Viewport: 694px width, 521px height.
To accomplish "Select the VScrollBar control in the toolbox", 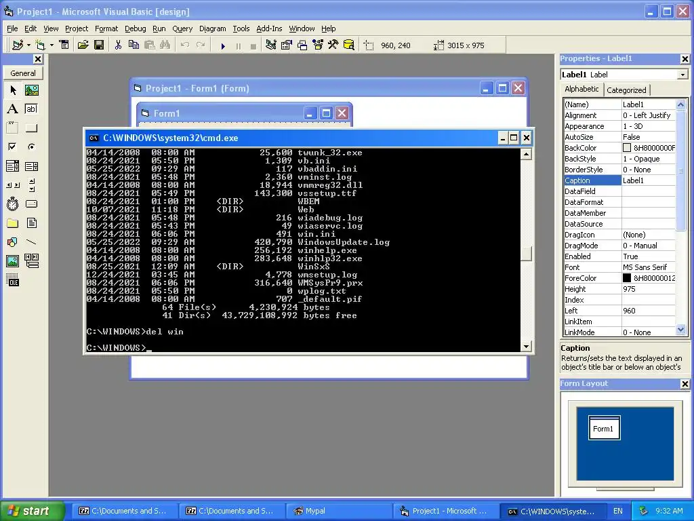I will click(x=31, y=185).
